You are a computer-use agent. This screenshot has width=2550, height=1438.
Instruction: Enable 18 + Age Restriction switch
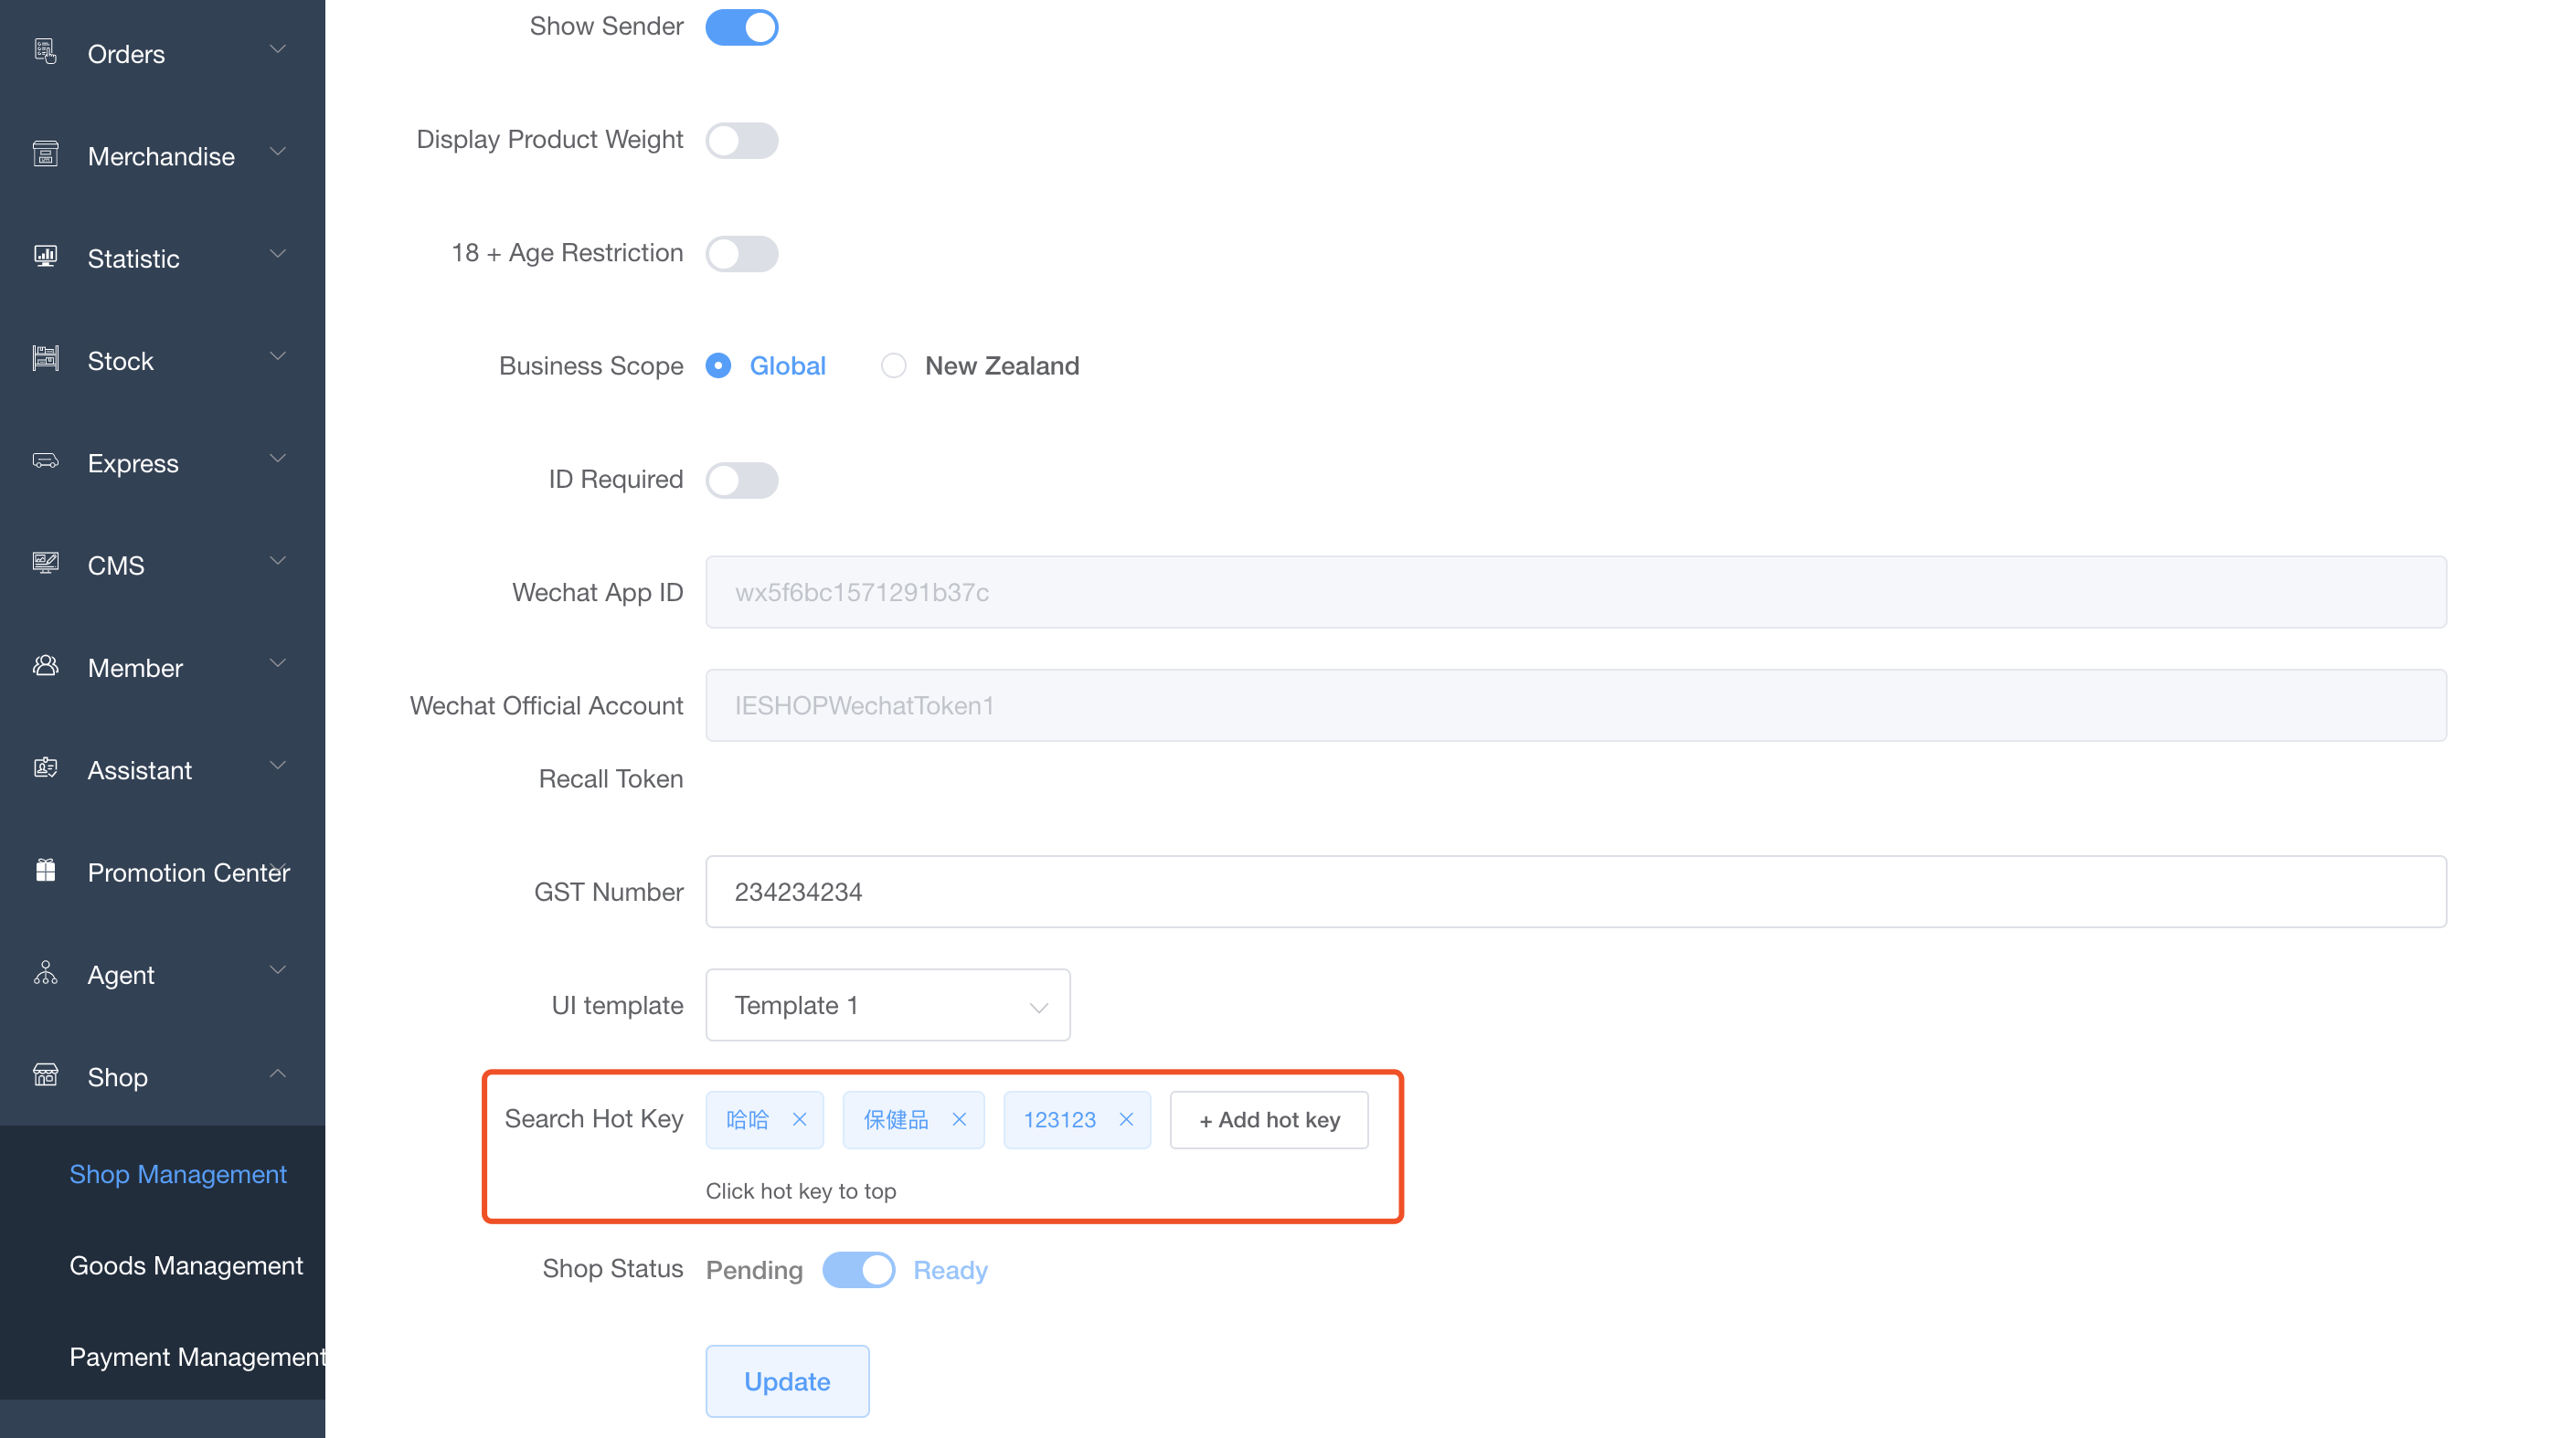tap(741, 253)
